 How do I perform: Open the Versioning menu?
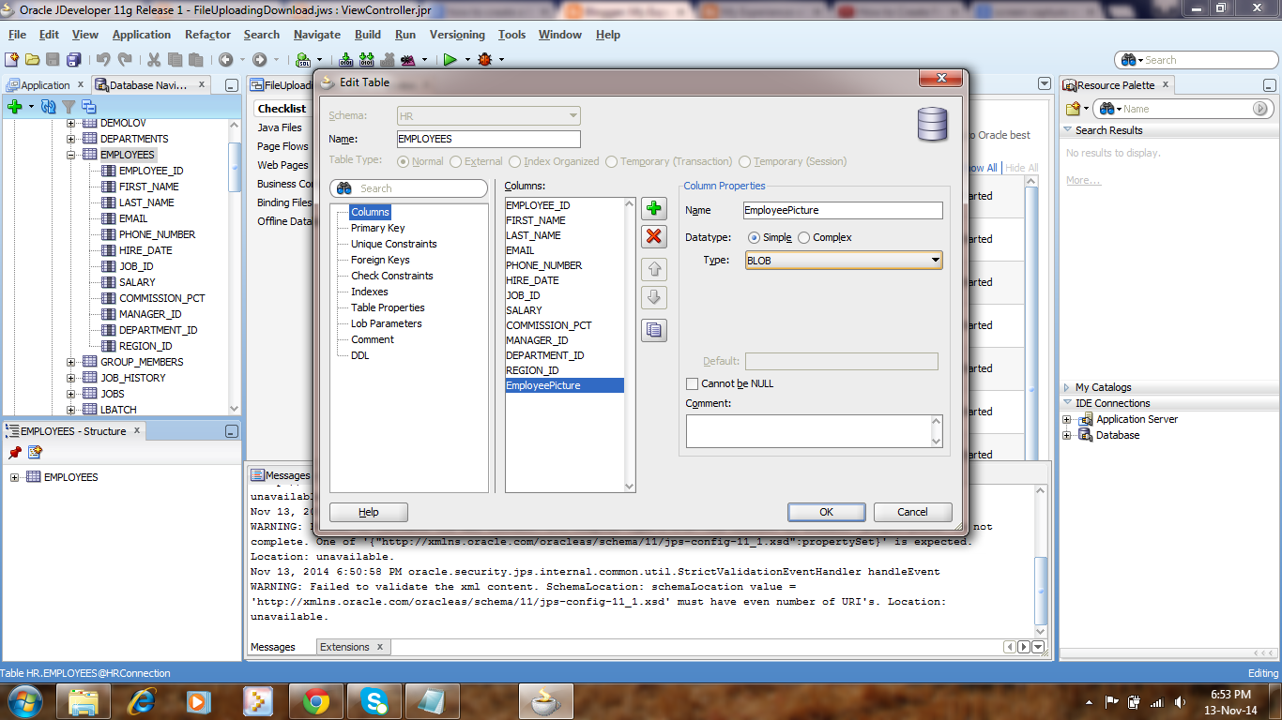pos(457,35)
